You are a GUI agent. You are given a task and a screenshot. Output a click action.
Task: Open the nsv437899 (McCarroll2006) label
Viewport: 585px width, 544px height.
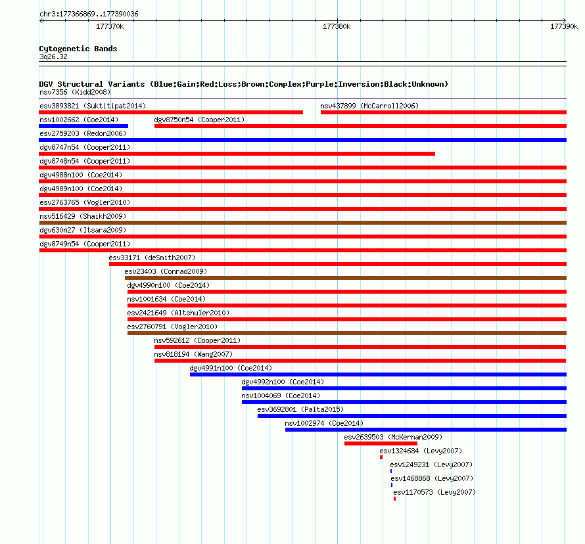coord(369,106)
